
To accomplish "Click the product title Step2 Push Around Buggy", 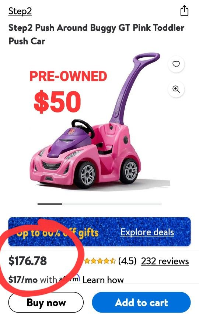I will pos(97,34).
